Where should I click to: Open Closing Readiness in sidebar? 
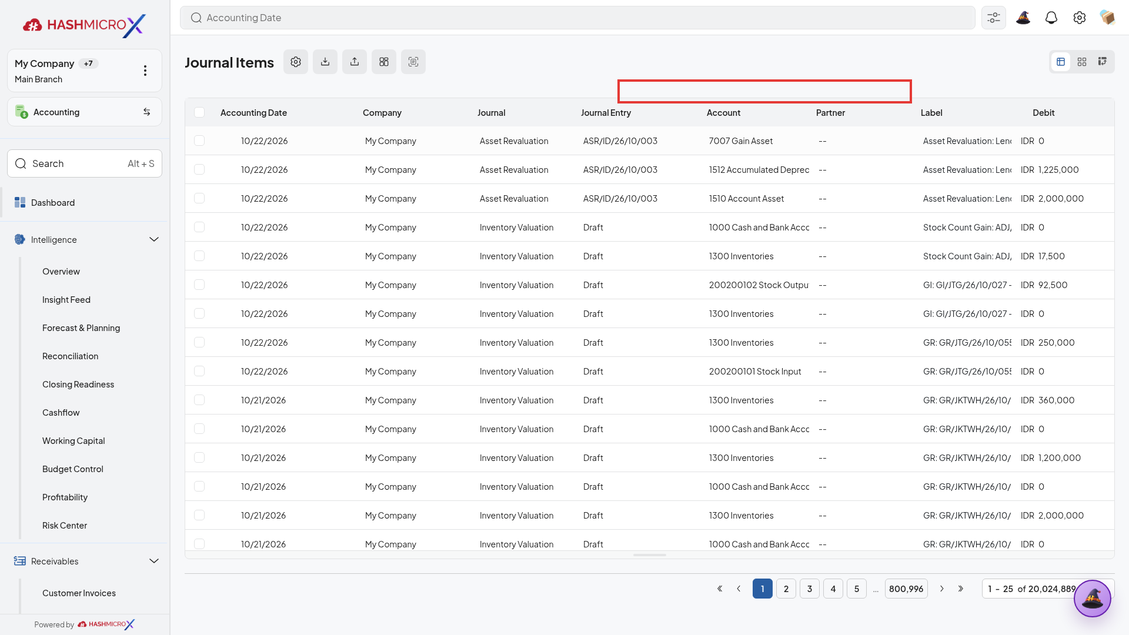(x=78, y=384)
